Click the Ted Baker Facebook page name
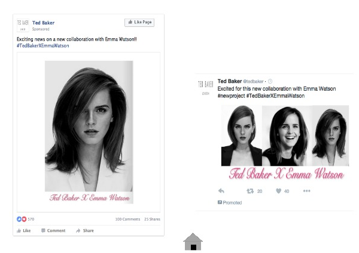The height and width of the screenshot is (253, 359). (43, 23)
